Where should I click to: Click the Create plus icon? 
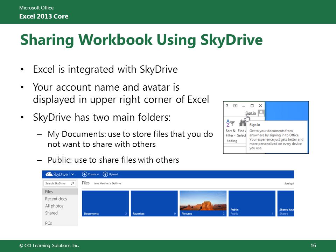point(84,174)
